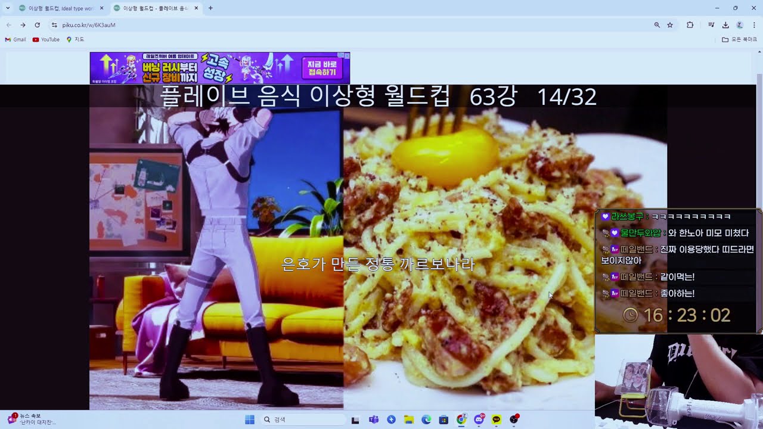Close the ad with its corner icon
Image resolution: width=763 pixels, height=429 pixels.
[x=346, y=55]
